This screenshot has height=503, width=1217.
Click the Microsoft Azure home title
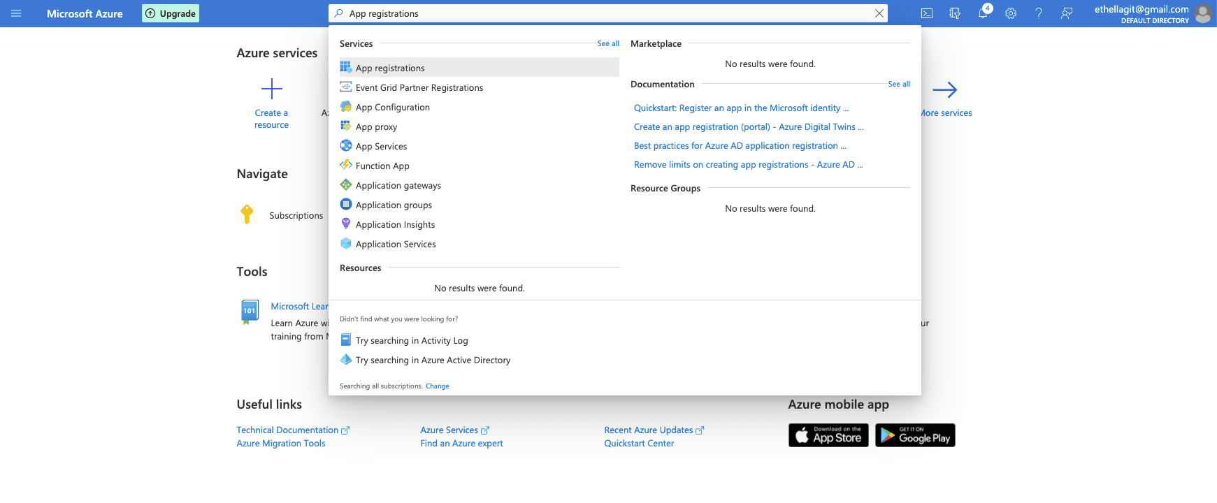(85, 13)
